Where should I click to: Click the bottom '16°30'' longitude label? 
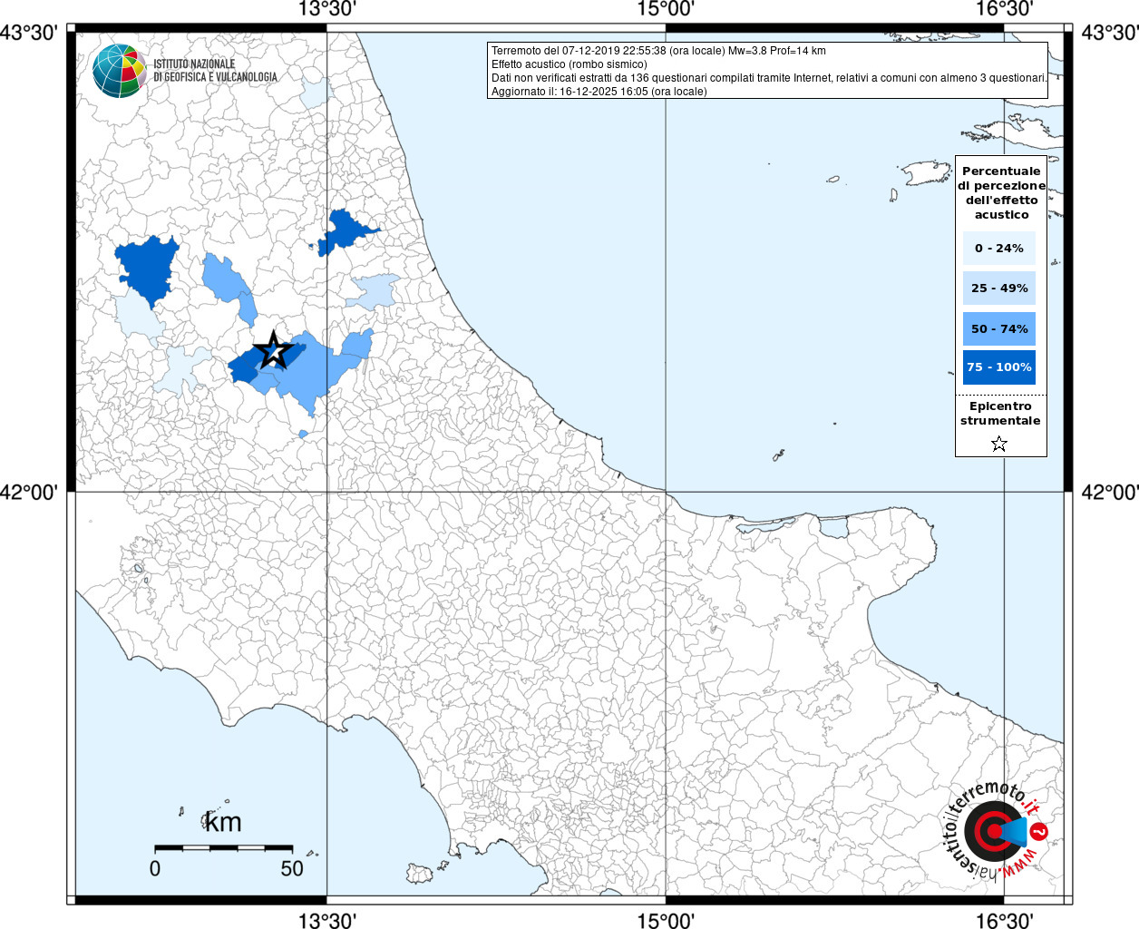[x=1004, y=920]
